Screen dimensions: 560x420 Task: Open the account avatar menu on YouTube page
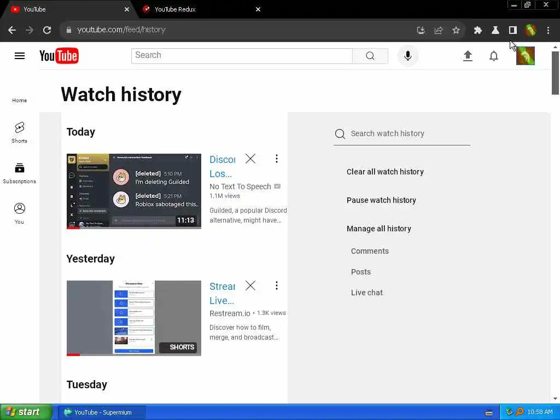(x=526, y=56)
